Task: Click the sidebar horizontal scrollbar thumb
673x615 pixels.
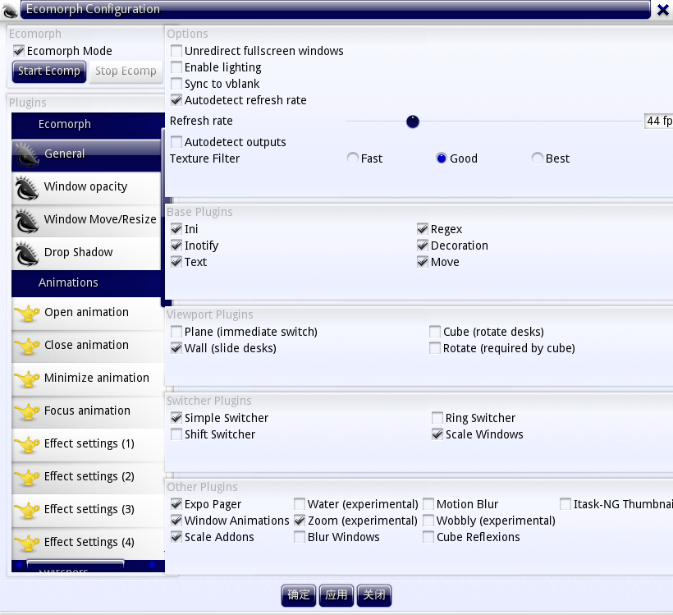Action: coord(76,564)
